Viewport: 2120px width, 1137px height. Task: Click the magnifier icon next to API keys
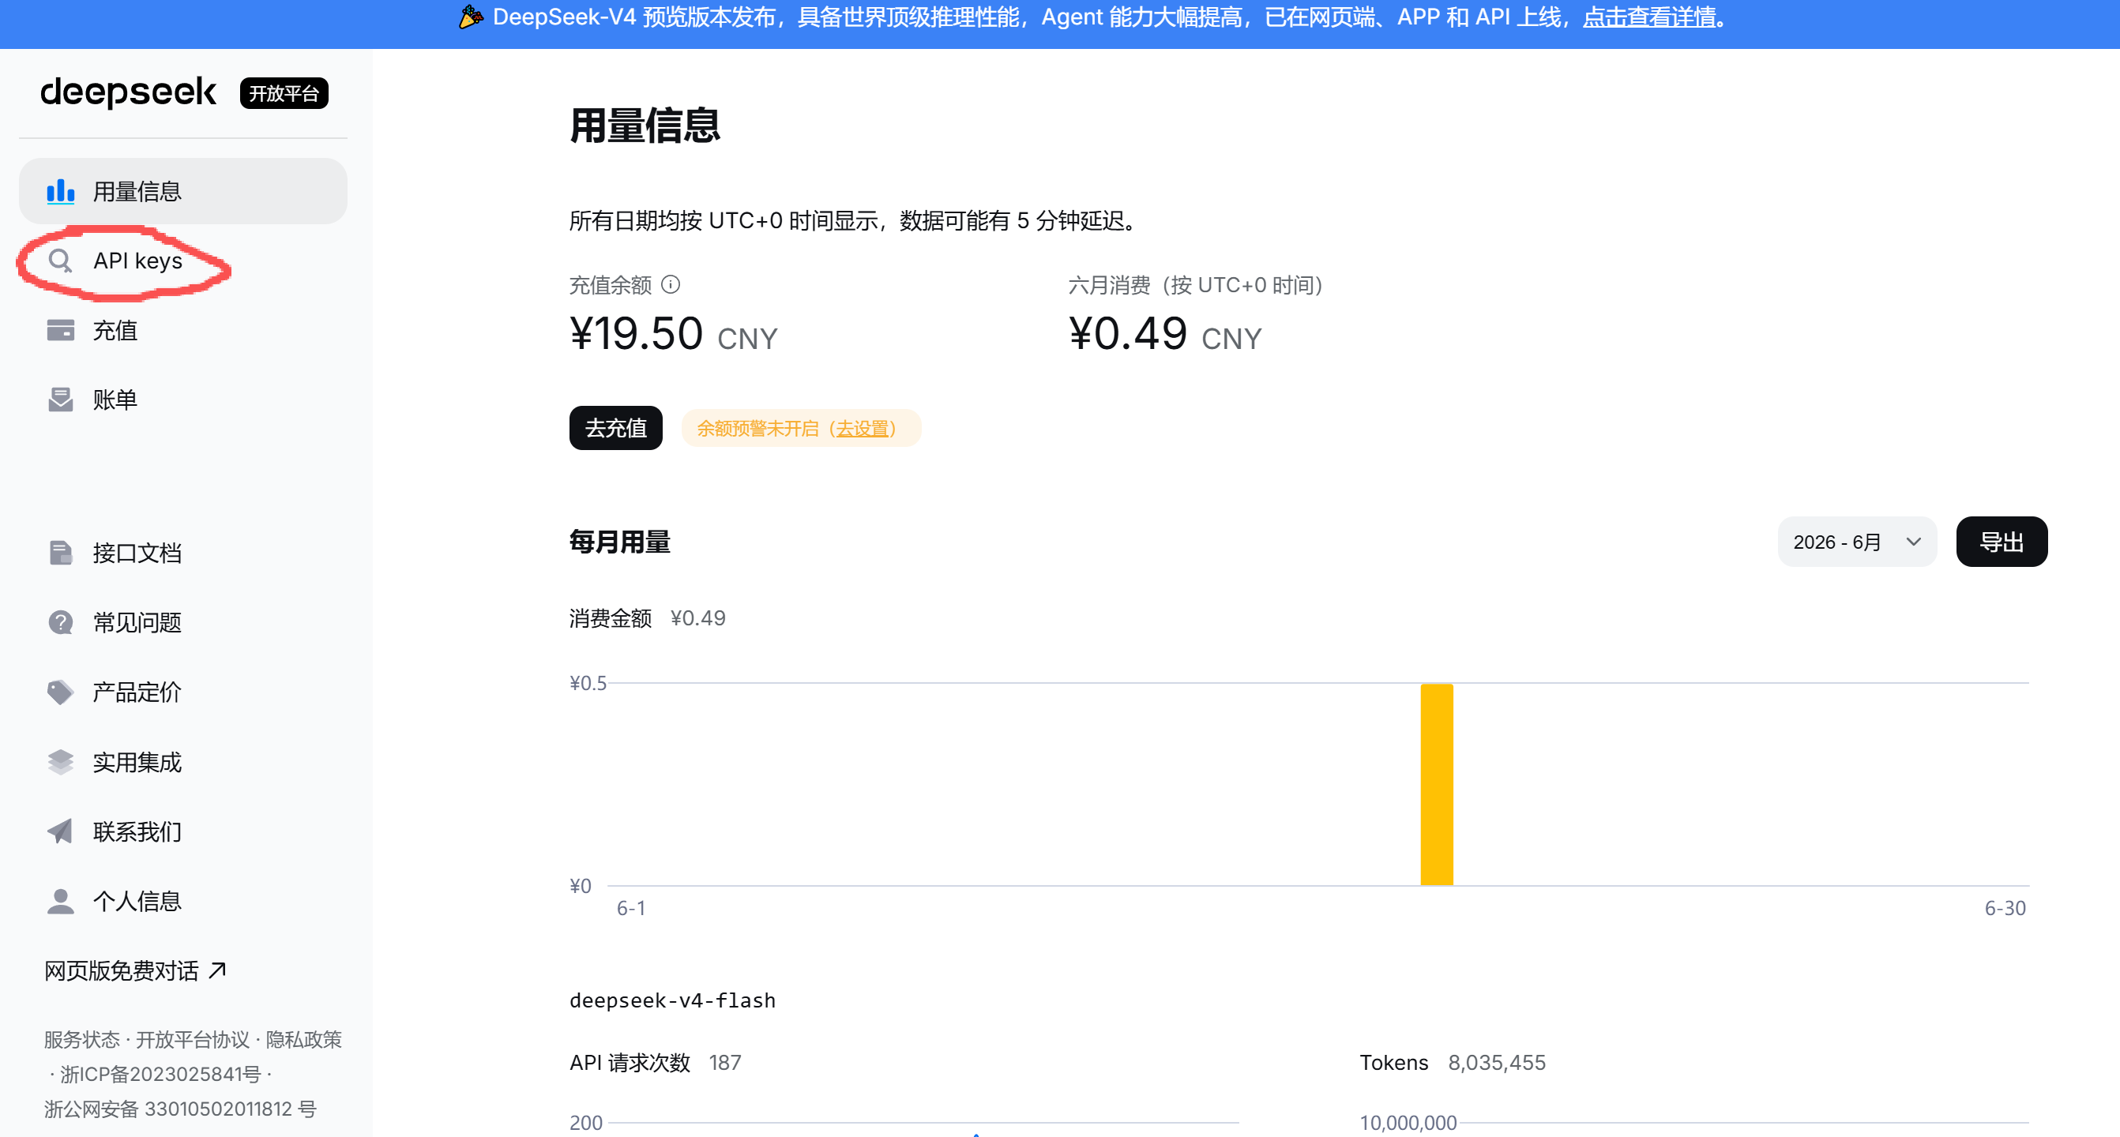(60, 261)
